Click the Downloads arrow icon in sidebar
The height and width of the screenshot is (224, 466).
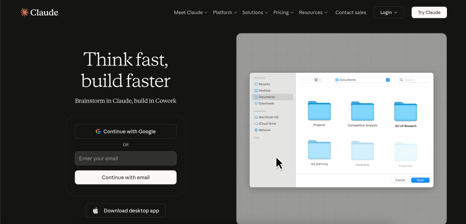(256, 104)
